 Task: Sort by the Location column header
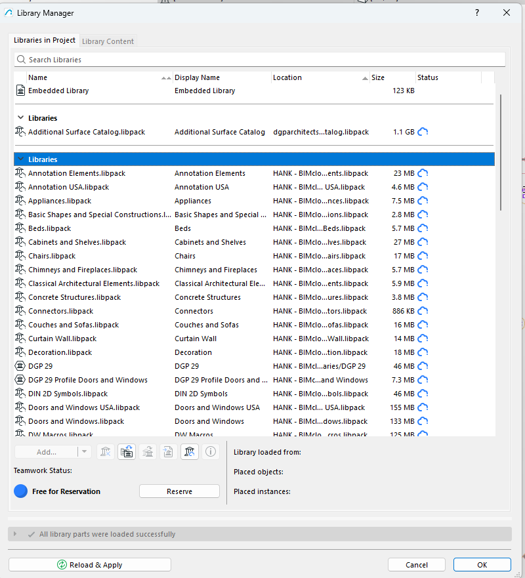coord(320,77)
